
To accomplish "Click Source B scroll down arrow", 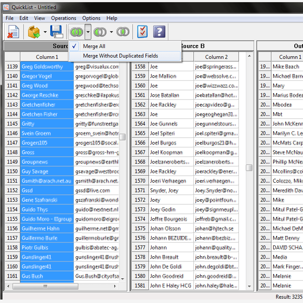I will coord(249,286).
